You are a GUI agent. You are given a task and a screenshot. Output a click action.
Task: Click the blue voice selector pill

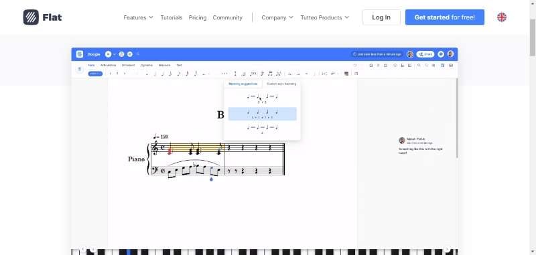click(x=95, y=74)
